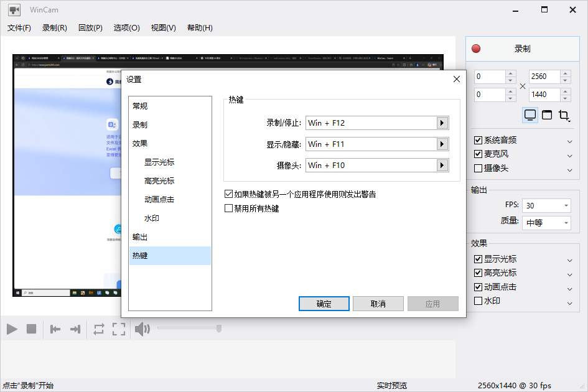Confirm settings with 确定 button
The height and width of the screenshot is (392, 588).
tap(324, 304)
